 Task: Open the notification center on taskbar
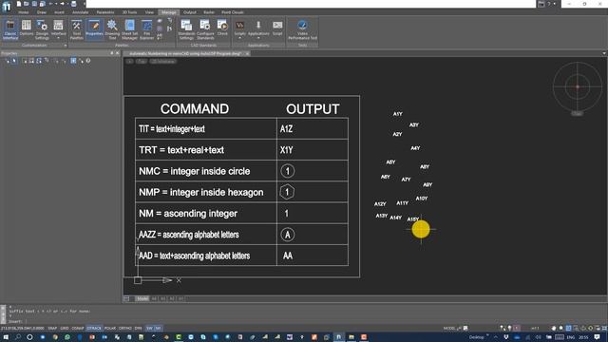(x=598, y=337)
